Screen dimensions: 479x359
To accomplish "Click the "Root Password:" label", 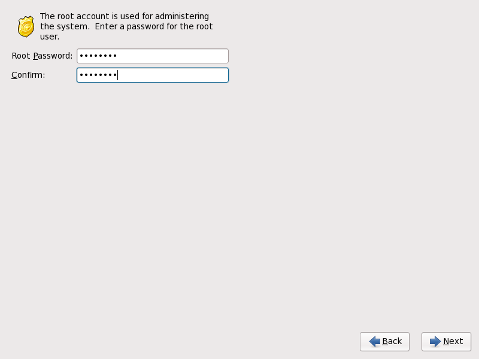I will pyautogui.click(x=42, y=56).
